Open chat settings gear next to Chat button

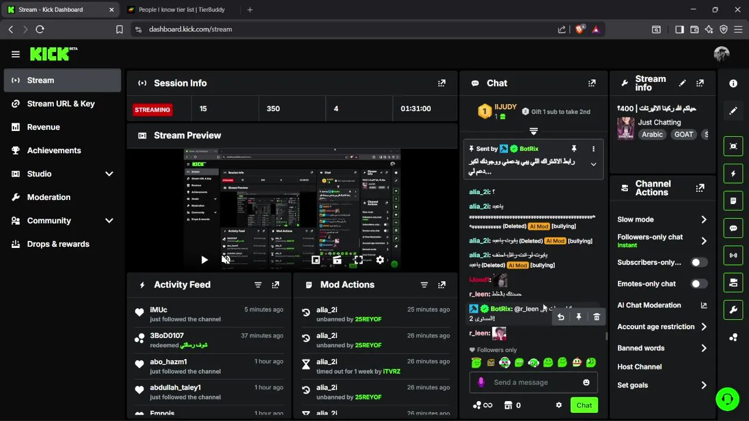pos(559,405)
